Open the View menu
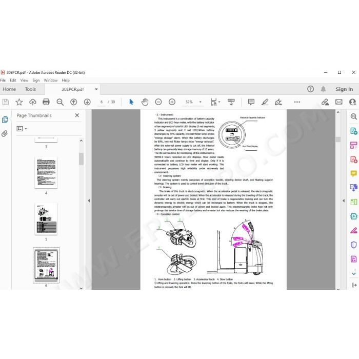The width and height of the screenshot is (359, 359). click(24, 81)
